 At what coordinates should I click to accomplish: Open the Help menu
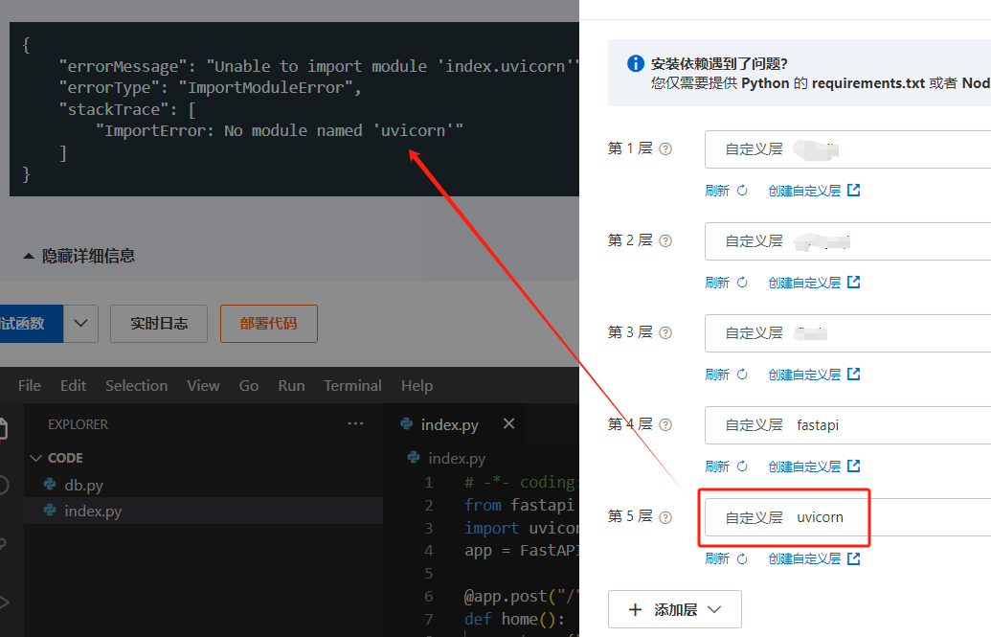[x=417, y=385]
